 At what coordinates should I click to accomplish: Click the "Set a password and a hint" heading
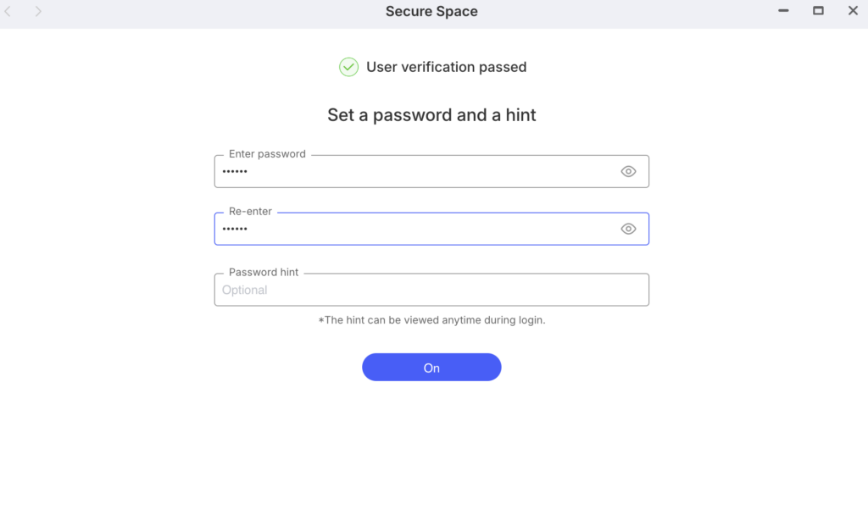click(431, 115)
